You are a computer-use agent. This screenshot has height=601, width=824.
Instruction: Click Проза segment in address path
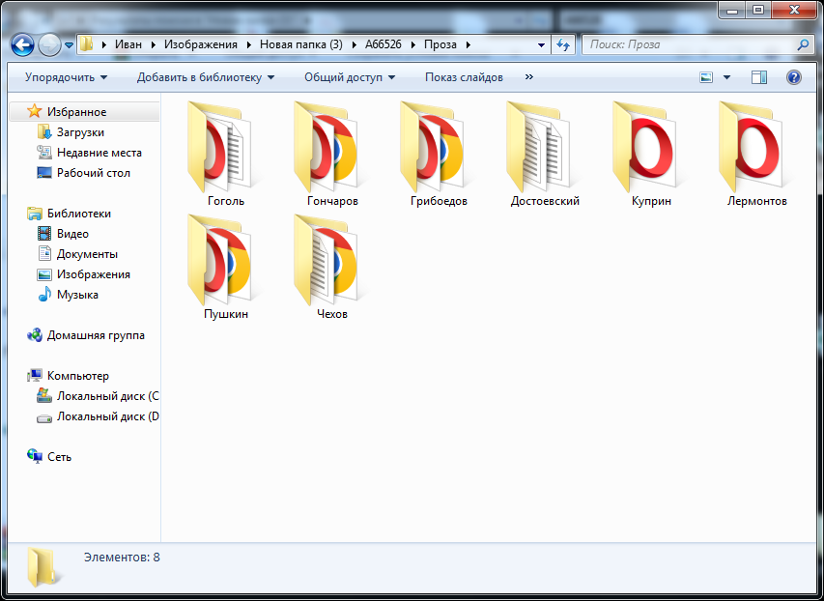[x=440, y=44]
